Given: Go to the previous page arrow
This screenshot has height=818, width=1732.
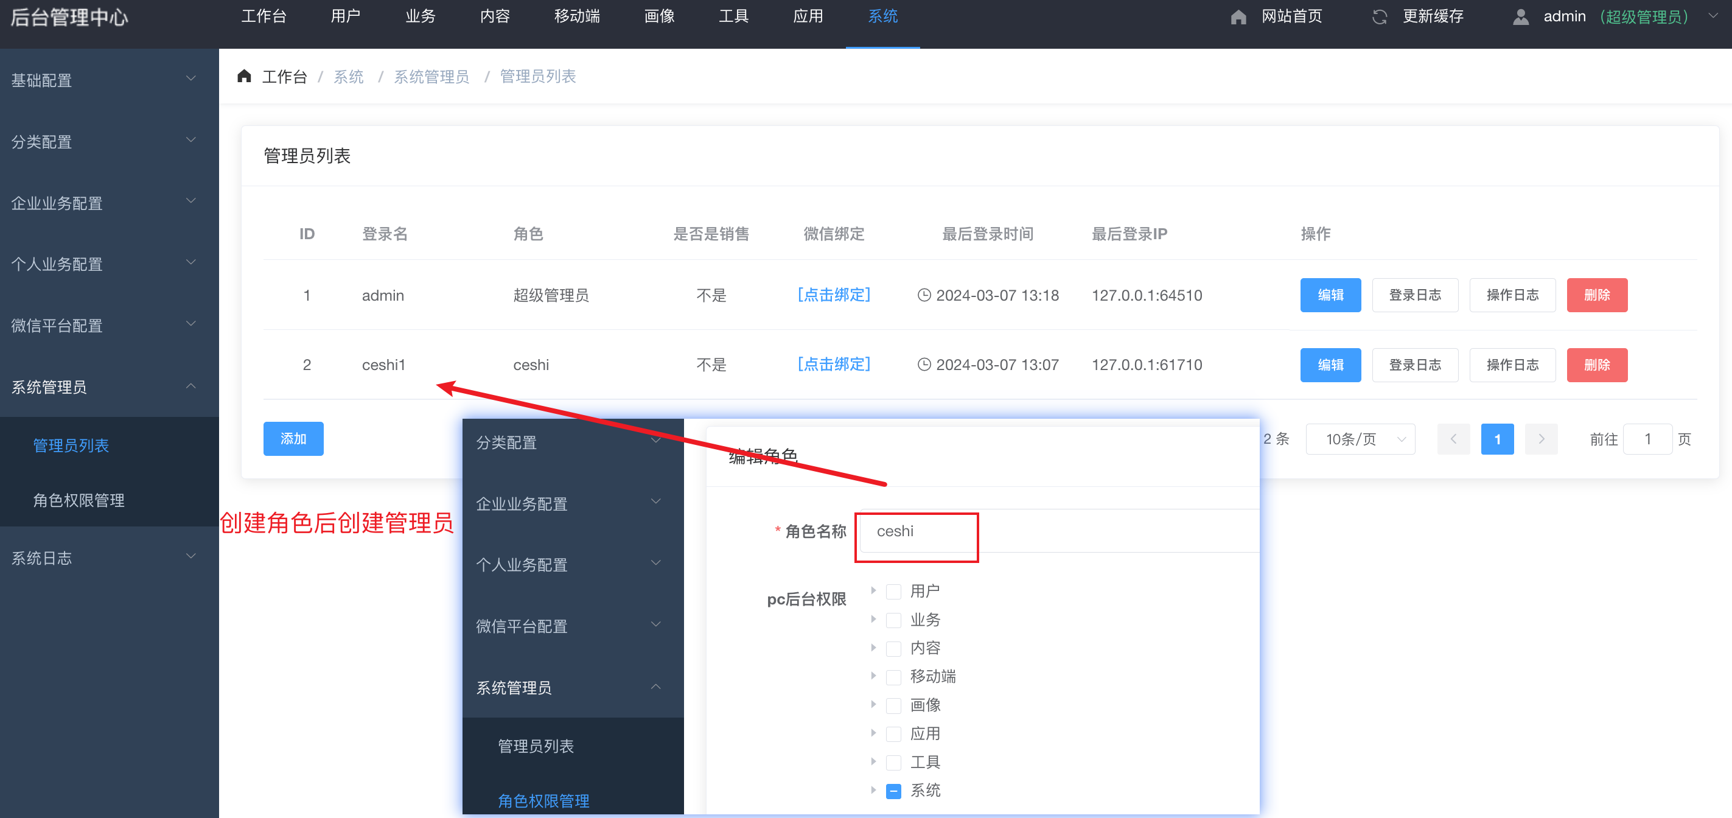Looking at the screenshot, I should coord(1454,439).
